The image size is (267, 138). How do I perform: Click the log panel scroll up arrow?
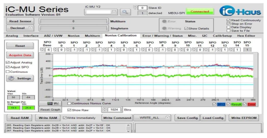(128, 125)
